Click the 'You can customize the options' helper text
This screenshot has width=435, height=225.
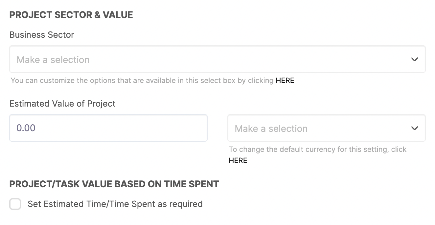(142, 80)
